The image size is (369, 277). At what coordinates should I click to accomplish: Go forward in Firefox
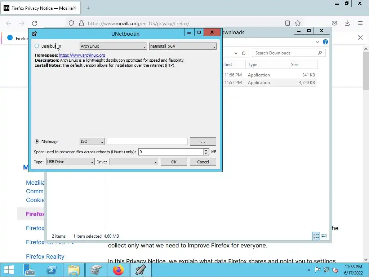(22, 23)
